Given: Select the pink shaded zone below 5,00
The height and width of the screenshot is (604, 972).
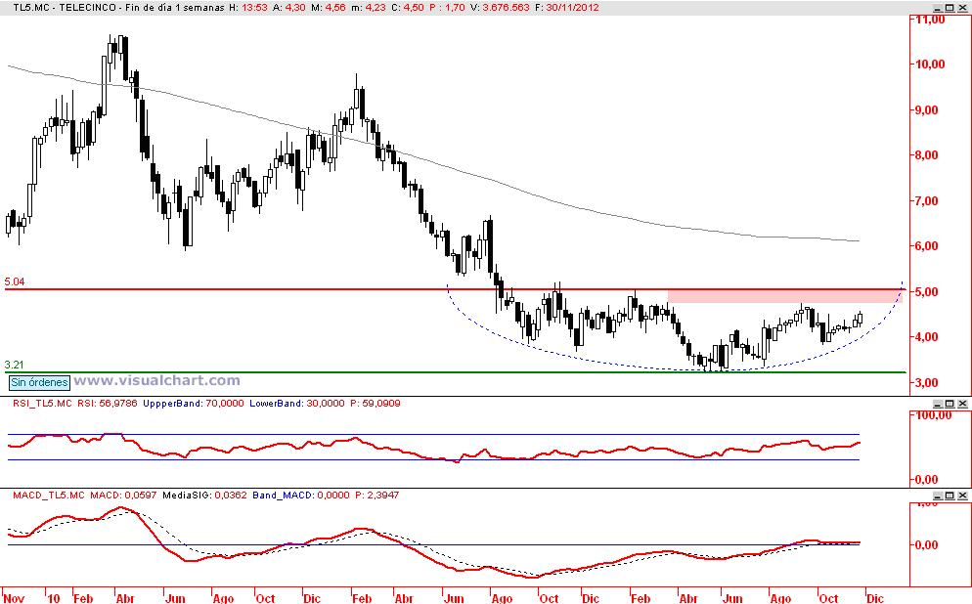Looking at the screenshot, I should (x=785, y=296).
